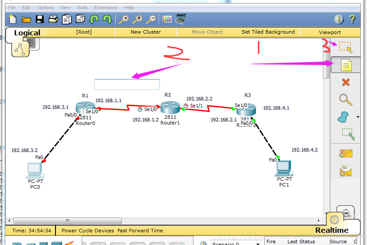Open the Drawing Palette icon

167,19
